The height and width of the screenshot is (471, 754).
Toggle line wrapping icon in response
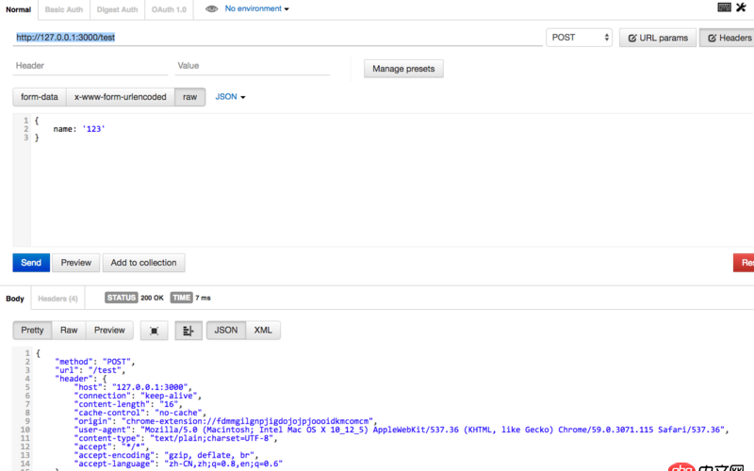coord(188,331)
